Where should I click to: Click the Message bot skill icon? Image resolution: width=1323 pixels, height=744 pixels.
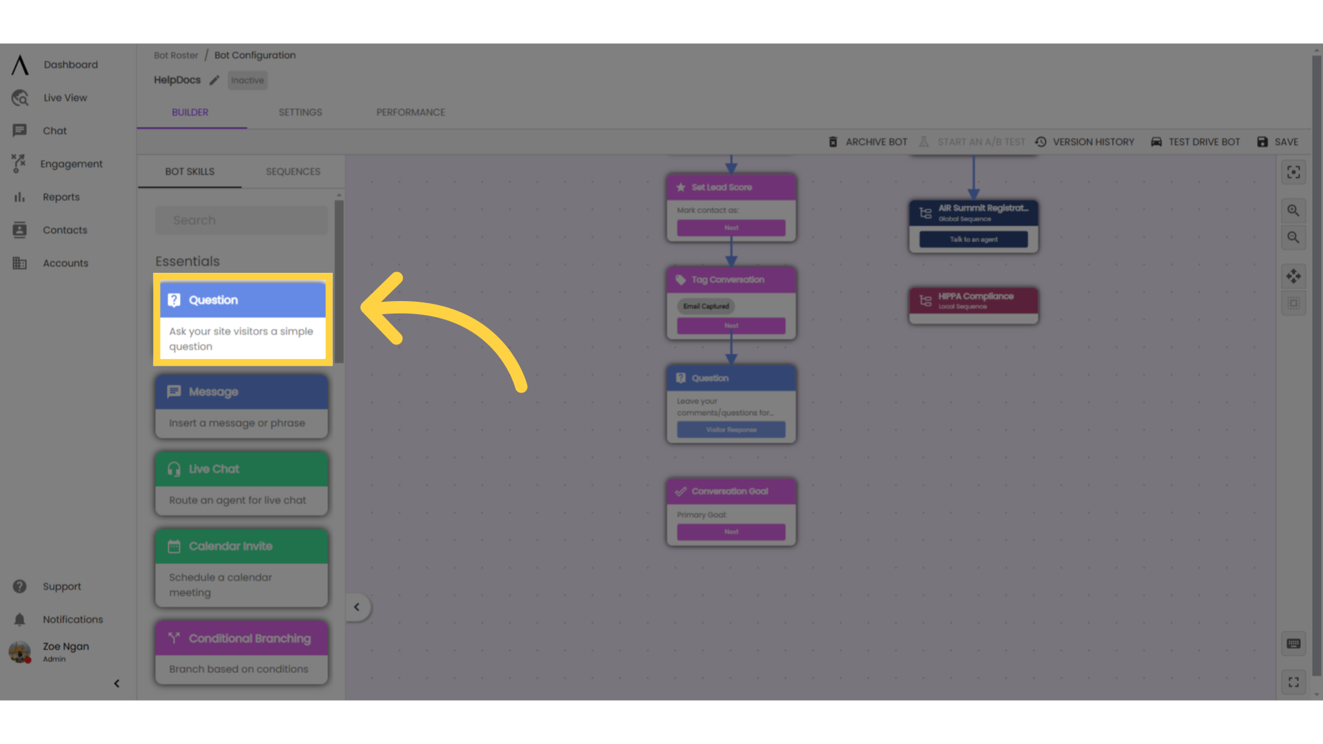(174, 391)
